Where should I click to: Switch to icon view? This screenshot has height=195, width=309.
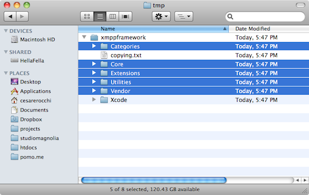tap(87, 17)
